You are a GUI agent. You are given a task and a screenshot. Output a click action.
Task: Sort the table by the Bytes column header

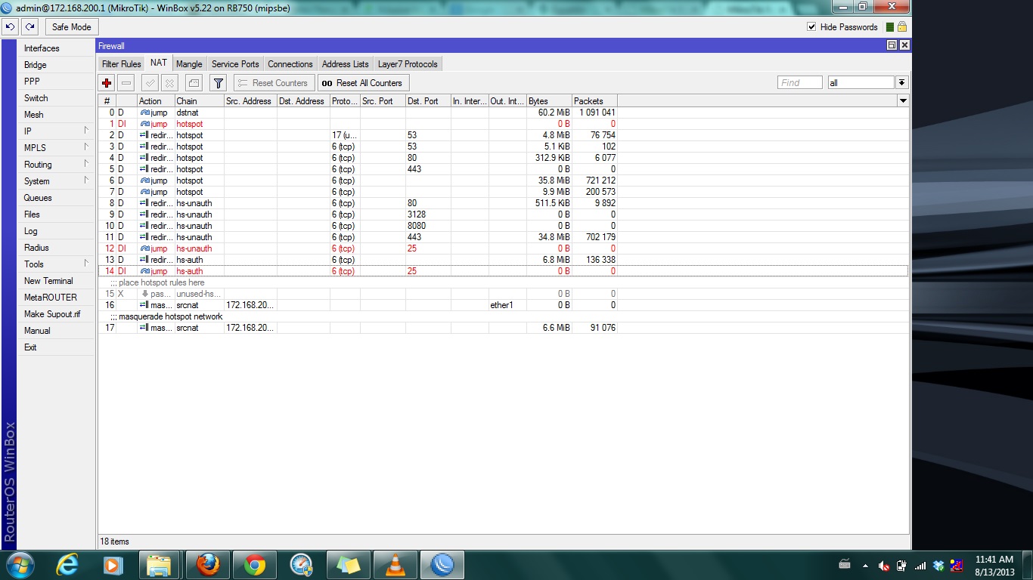[x=549, y=101]
